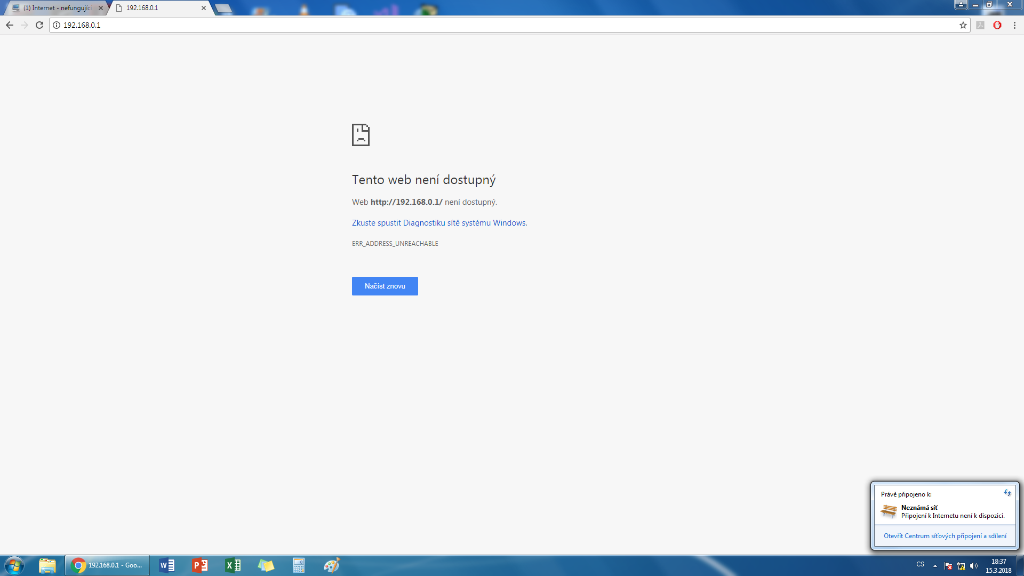Viewport: 1024px width, 576px height.
Task: Switch the CS keyboard language indicator
Action: point(920,564)
